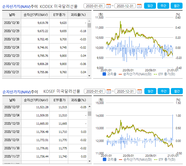Open start date calendar for KODEX panel
Screen dimensions: 186x166
[x=109, y=6]
